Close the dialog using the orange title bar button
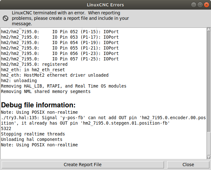 (x=206, y=5)
